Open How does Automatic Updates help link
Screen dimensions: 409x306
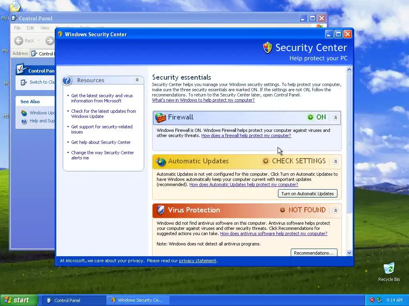[244, 184]
